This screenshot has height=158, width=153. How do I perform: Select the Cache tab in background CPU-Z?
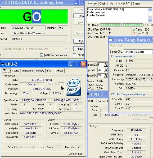click(101, 101)
